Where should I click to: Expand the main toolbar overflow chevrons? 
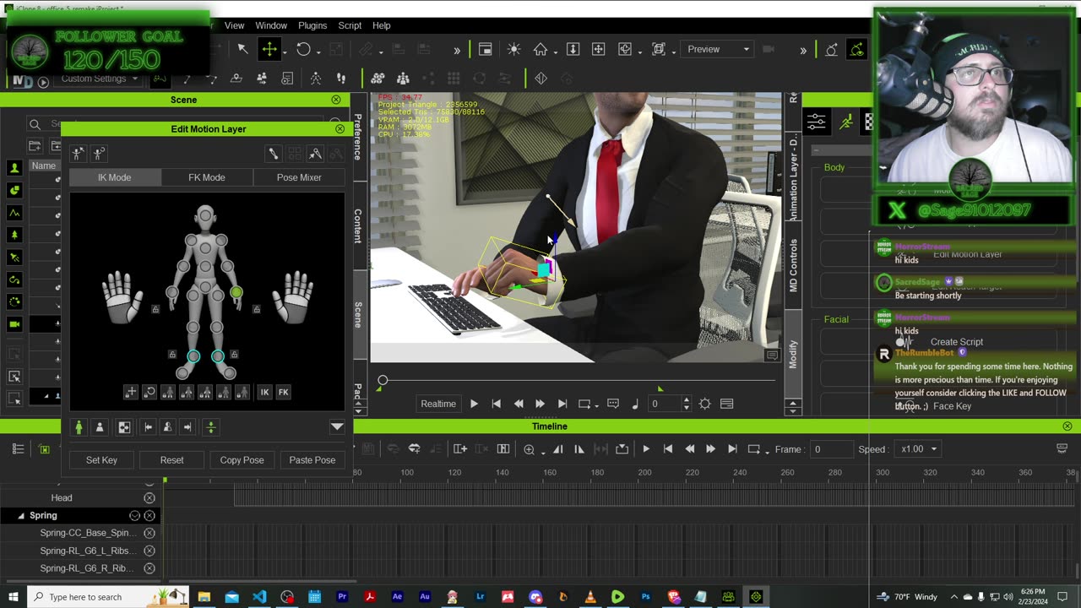457,50
